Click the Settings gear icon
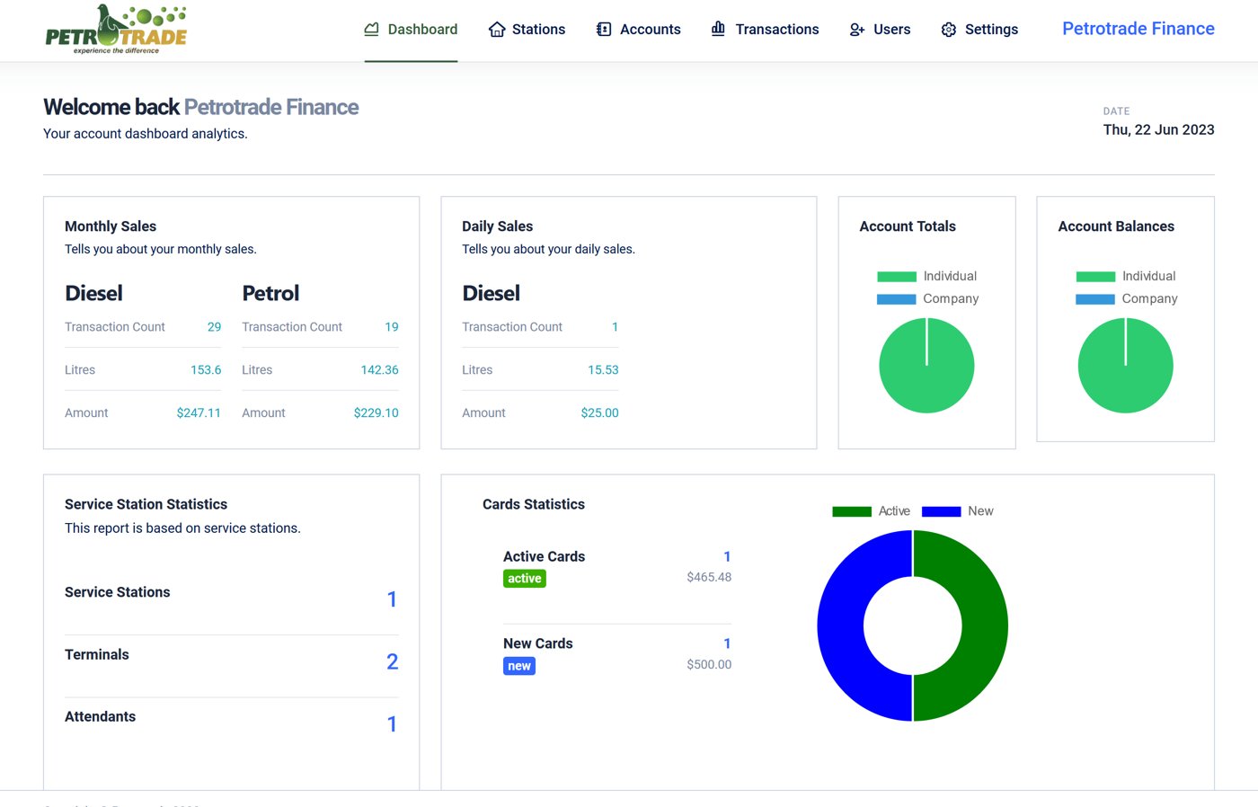 tap(949, 30)
